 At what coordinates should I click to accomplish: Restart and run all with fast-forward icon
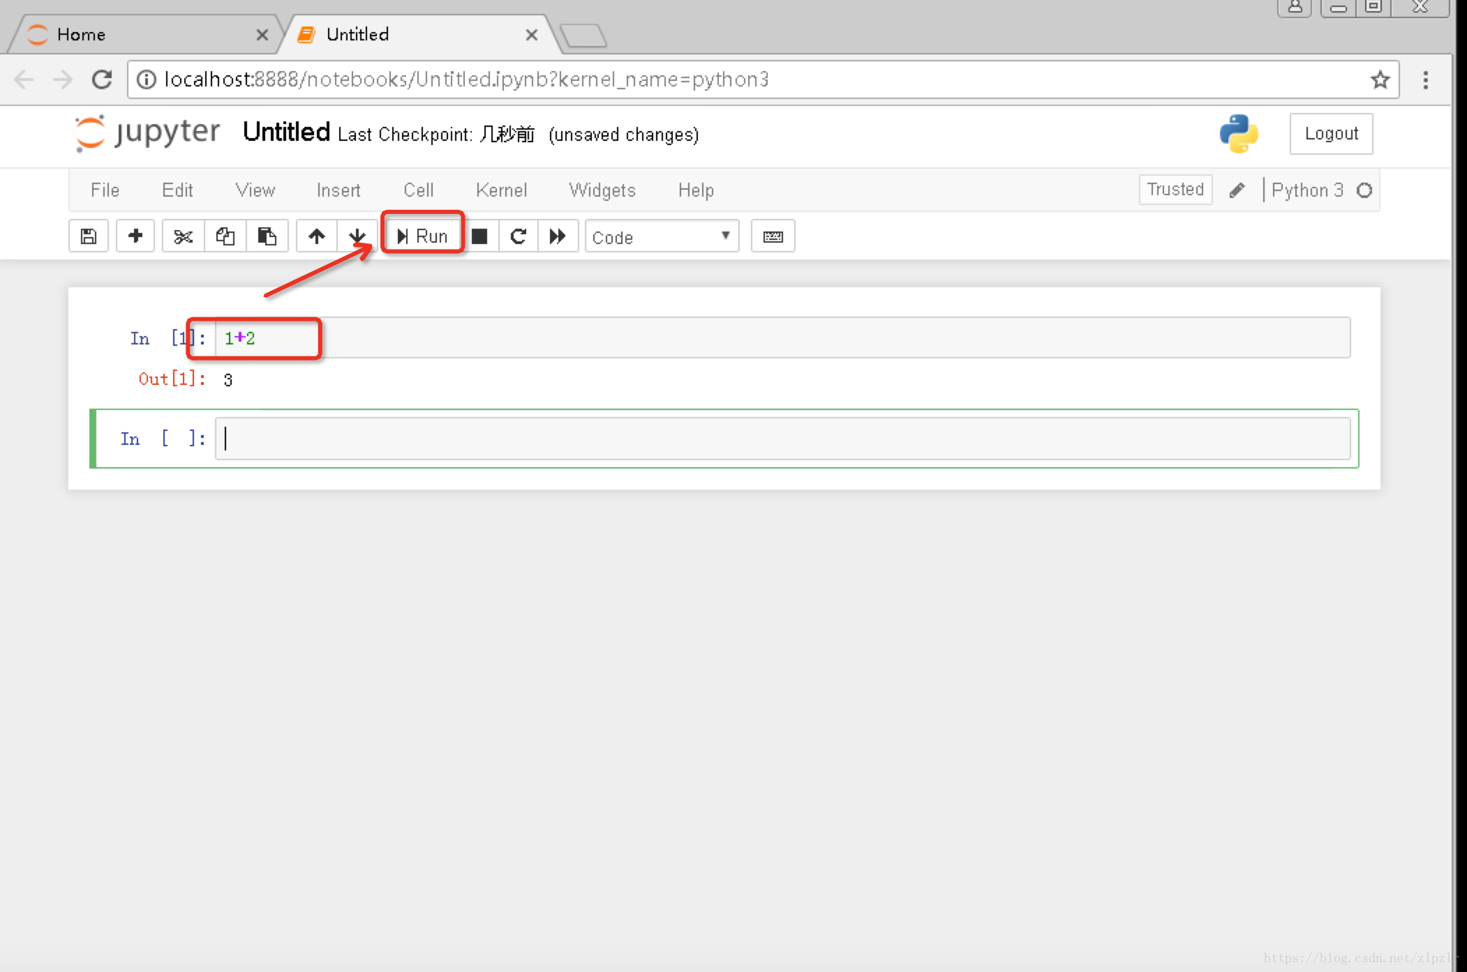[557, 236]
